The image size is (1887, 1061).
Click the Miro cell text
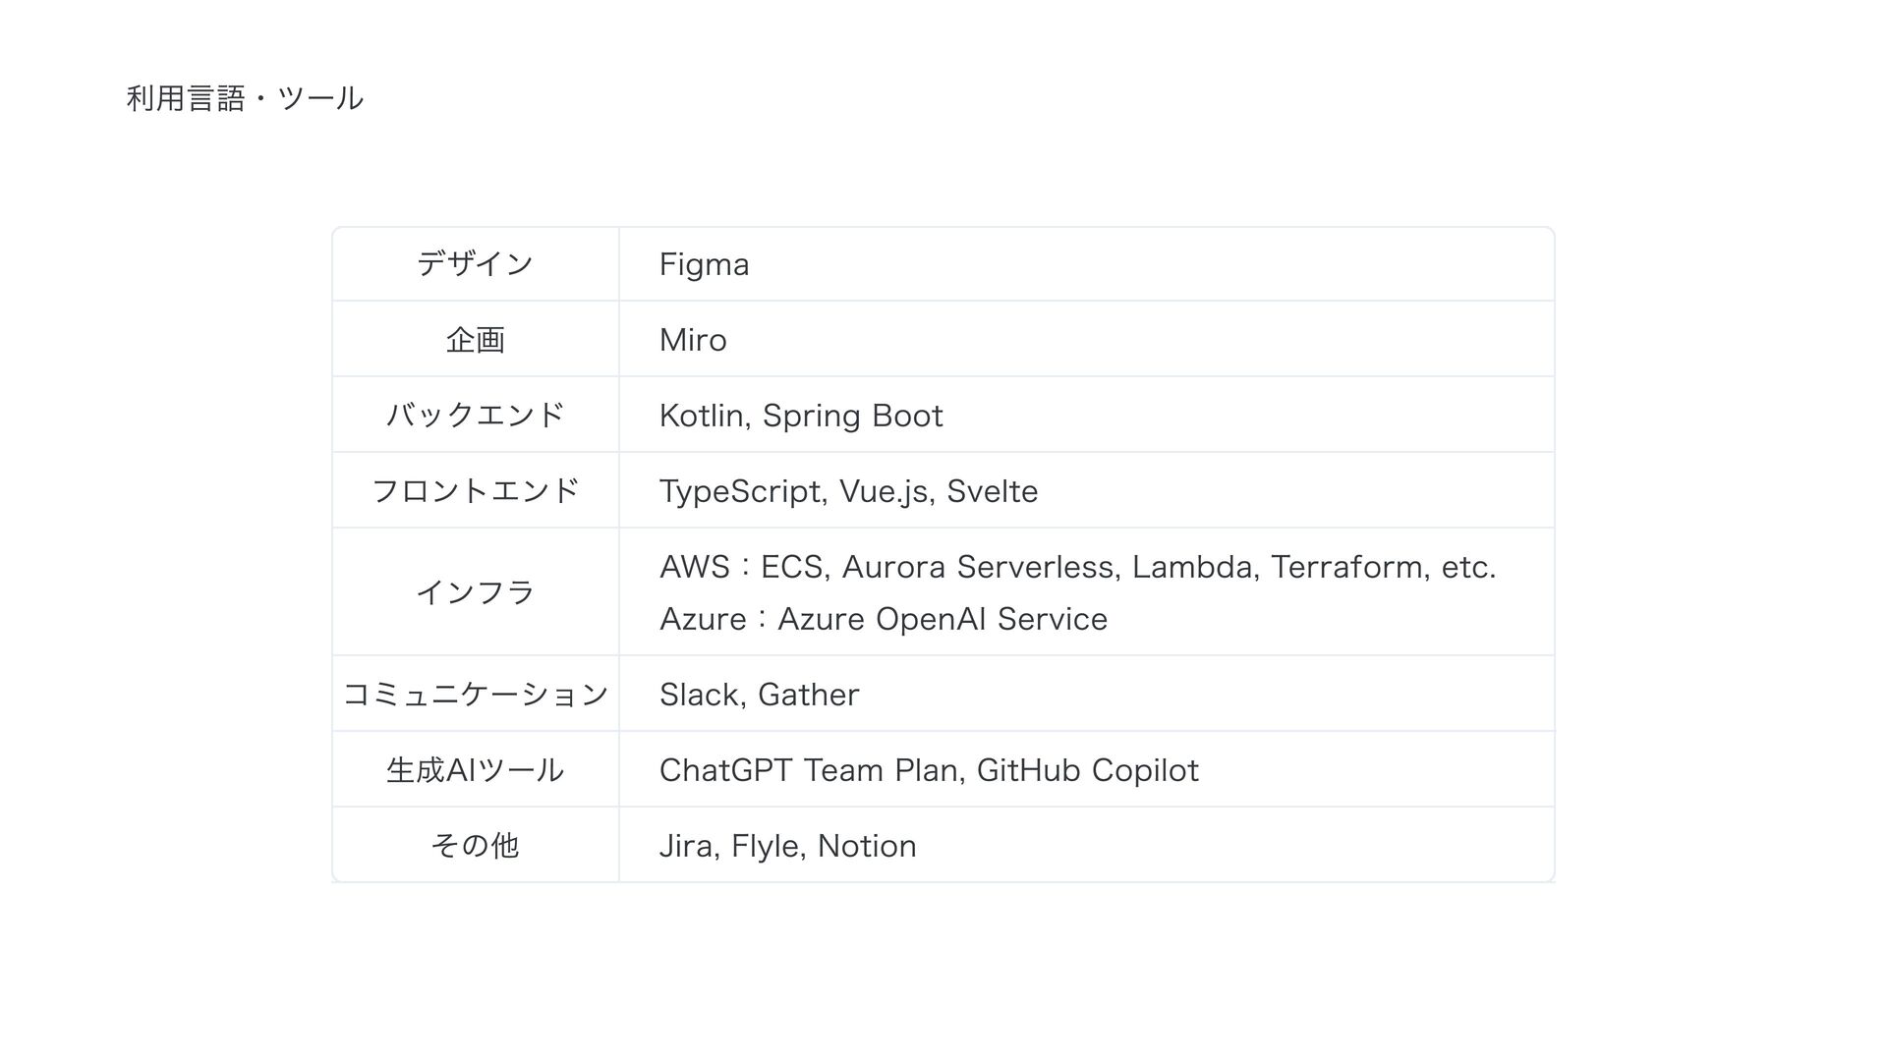(x=693, y=340)
